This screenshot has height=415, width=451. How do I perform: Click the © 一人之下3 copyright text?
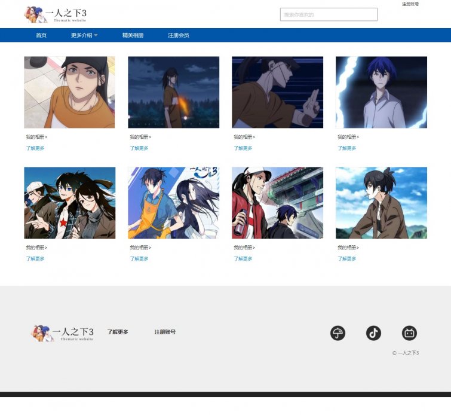(x=406, y=353)
